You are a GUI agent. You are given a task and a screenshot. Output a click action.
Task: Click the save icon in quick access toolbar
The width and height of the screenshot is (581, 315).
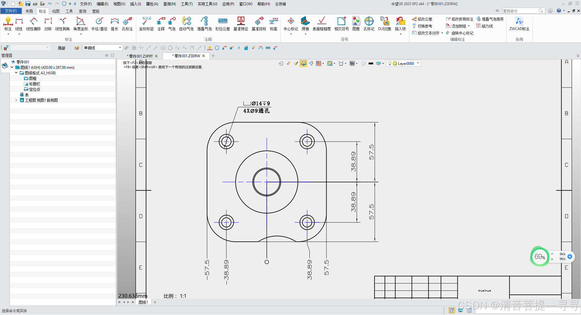pos(28,4)
